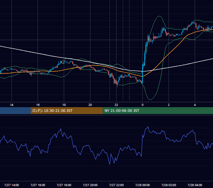Click the 7/28 00:00 time label
The image size is (213, 188).
[143, 185]
